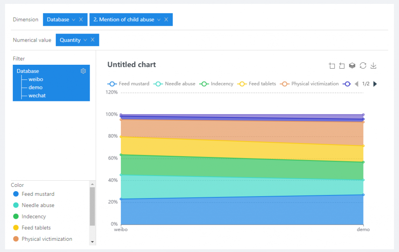
Task: Download the chart as image
Action: (x=373, y=66)
